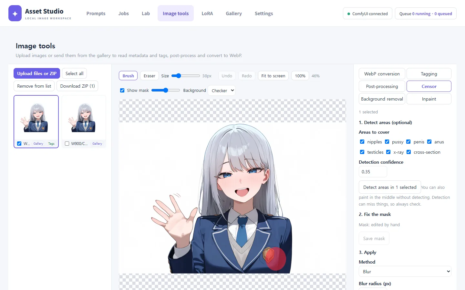
Task: Toggle the cross-section area checkbox
Action: click(408, 152)
